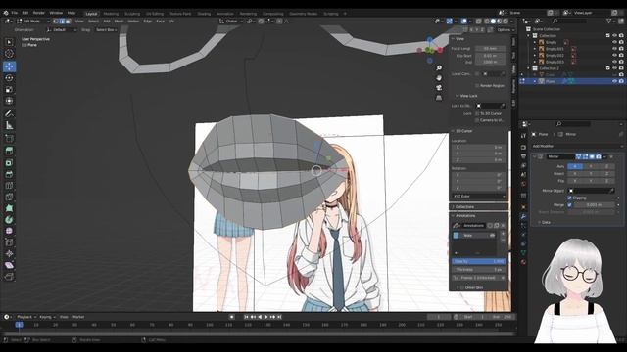The height and width of the screenshot is (352, 627).
Task: Select the Loop Cut tool
Action: [9, 186]
